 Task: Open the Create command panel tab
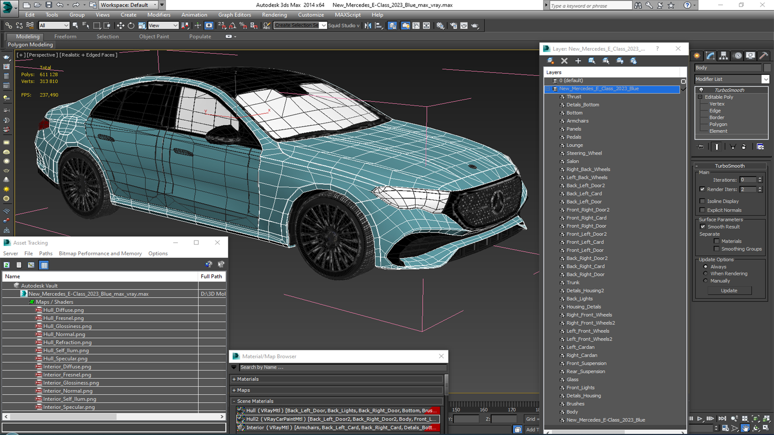[x=697, y=56]
